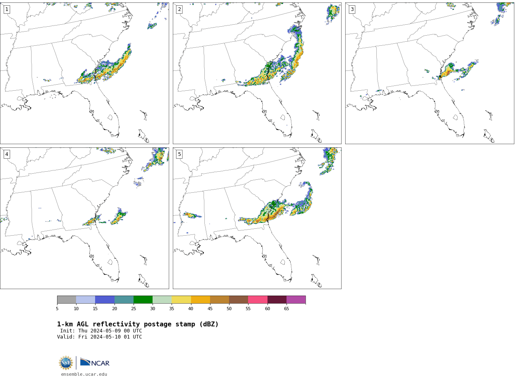Open ensemble member 1 reflectivity map
Screen dimensions: 518x379
[84, 73]
